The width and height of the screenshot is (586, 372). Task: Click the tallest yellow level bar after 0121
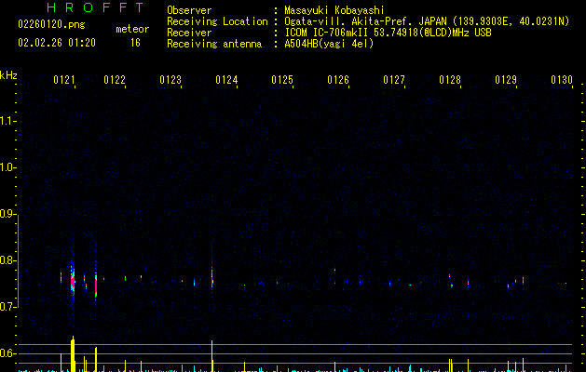[73, 353]
